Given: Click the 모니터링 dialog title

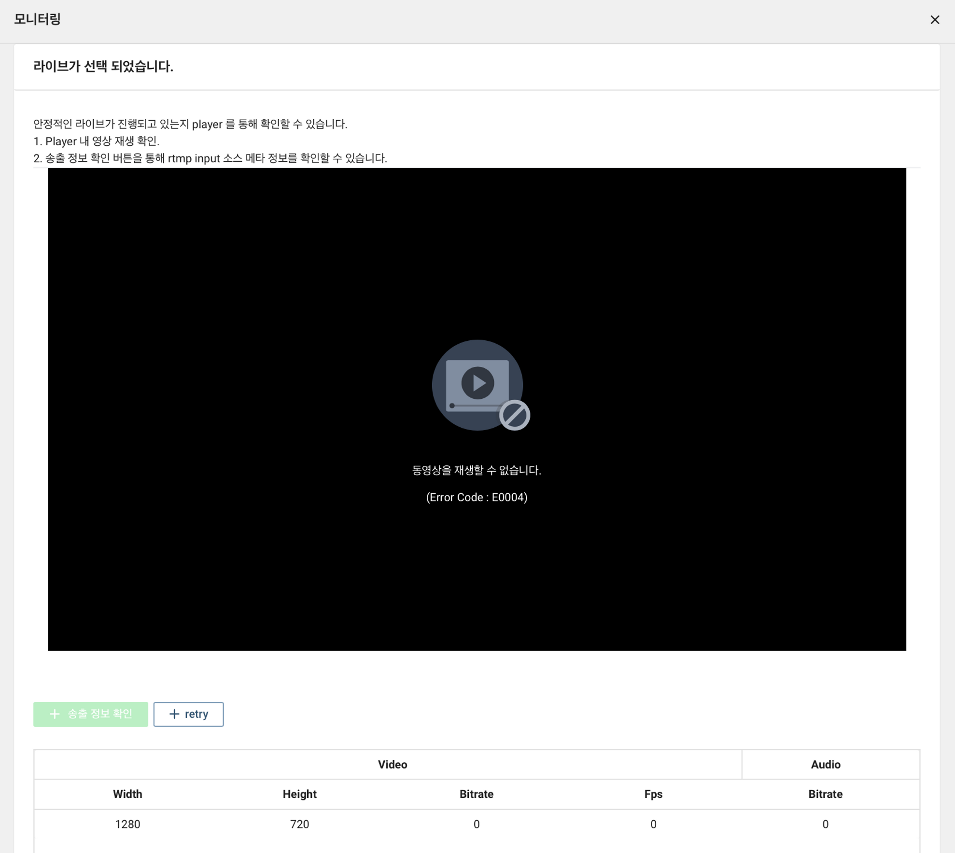Looking at the screenshot, I should (x=37, y=19).
